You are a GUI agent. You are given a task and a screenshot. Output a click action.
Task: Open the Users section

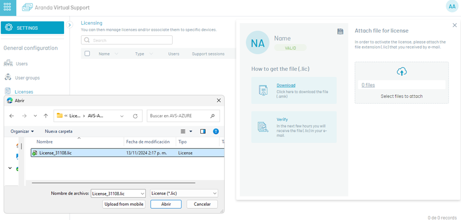coord(22,64)
